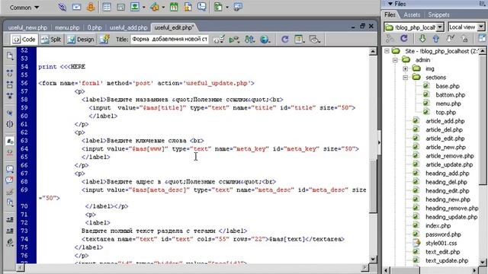The image size is (488, 274).
Task: Click the Remove Comment icon
Action: click(10, 180)
